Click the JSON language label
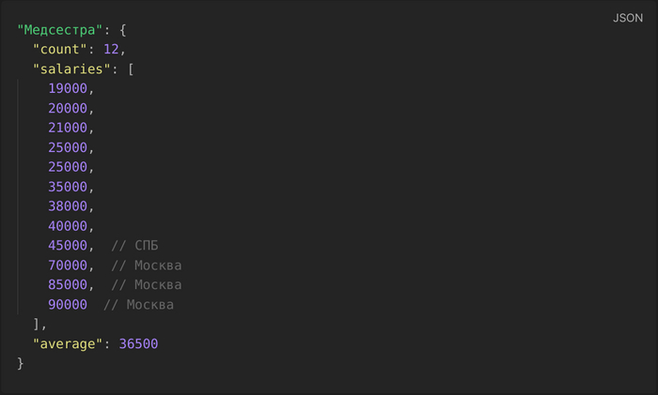The width and height of the screenshot is (658, 395). (628, 18)
